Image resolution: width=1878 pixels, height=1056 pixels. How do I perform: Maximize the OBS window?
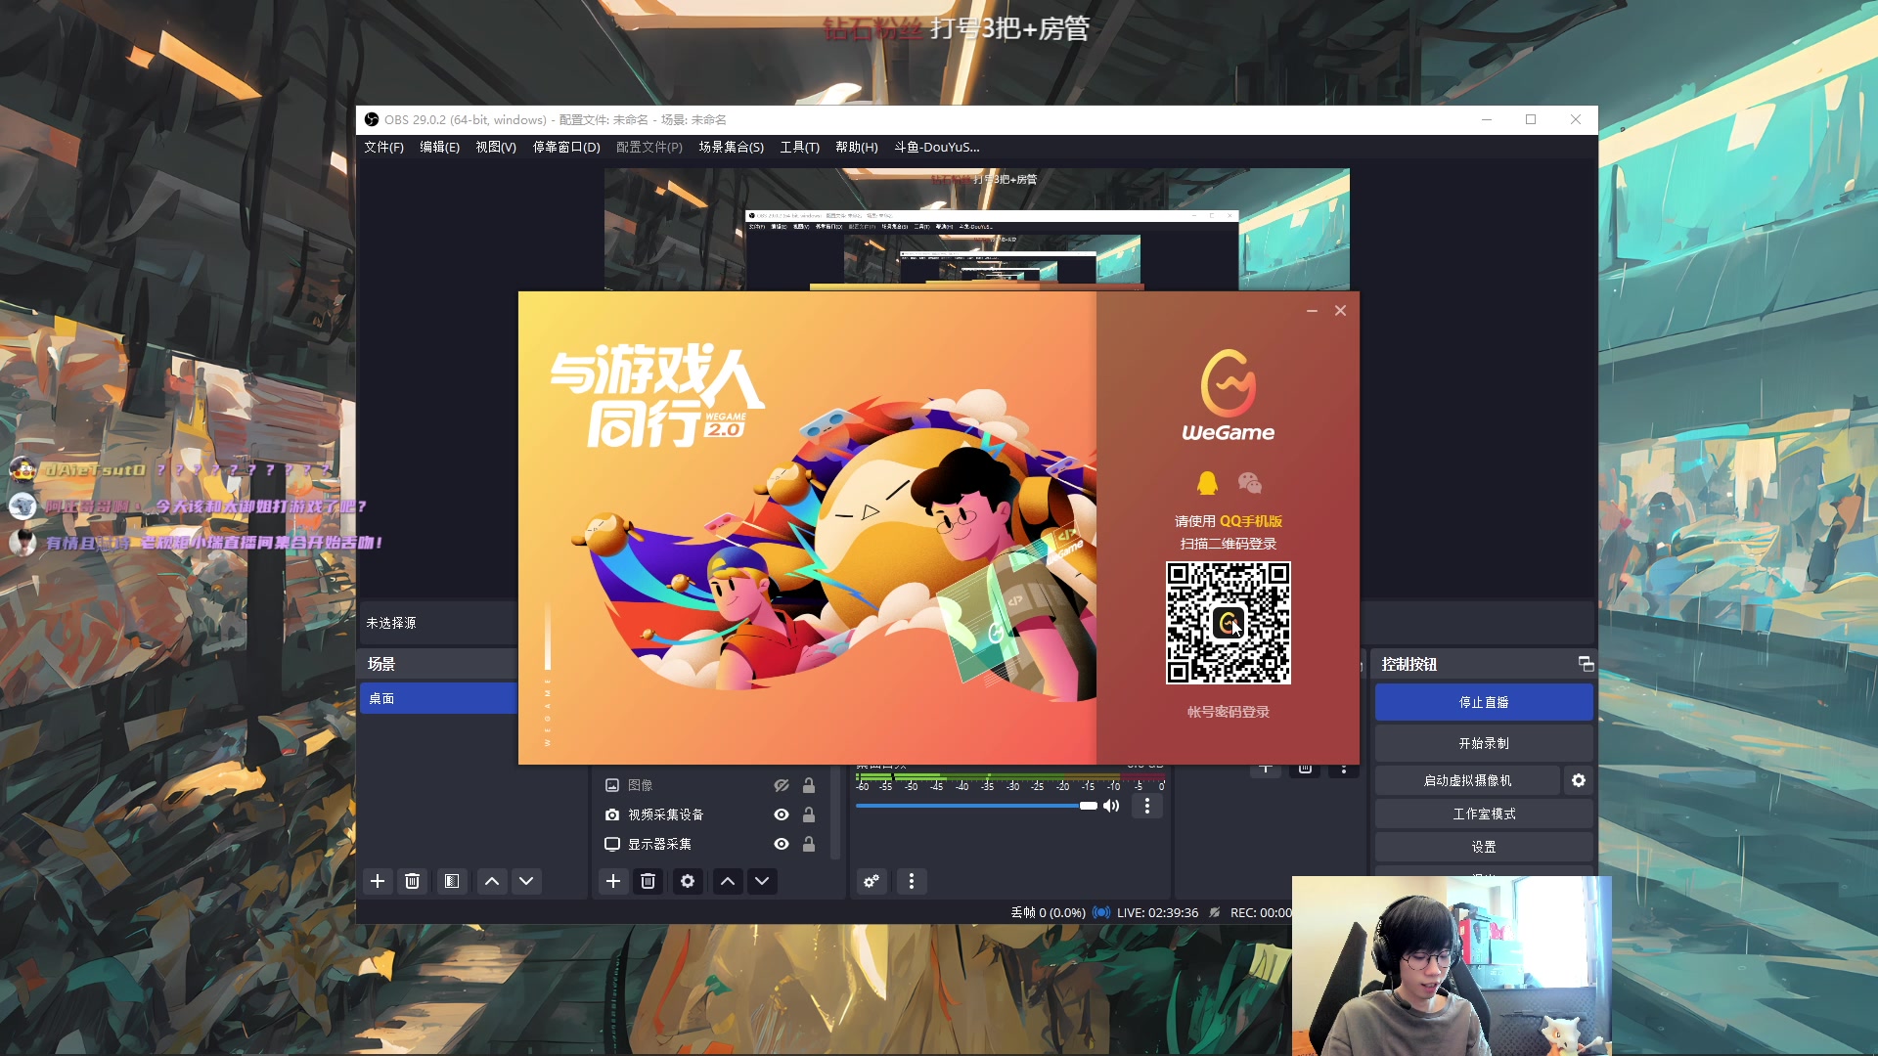(x=1531, y=119)
